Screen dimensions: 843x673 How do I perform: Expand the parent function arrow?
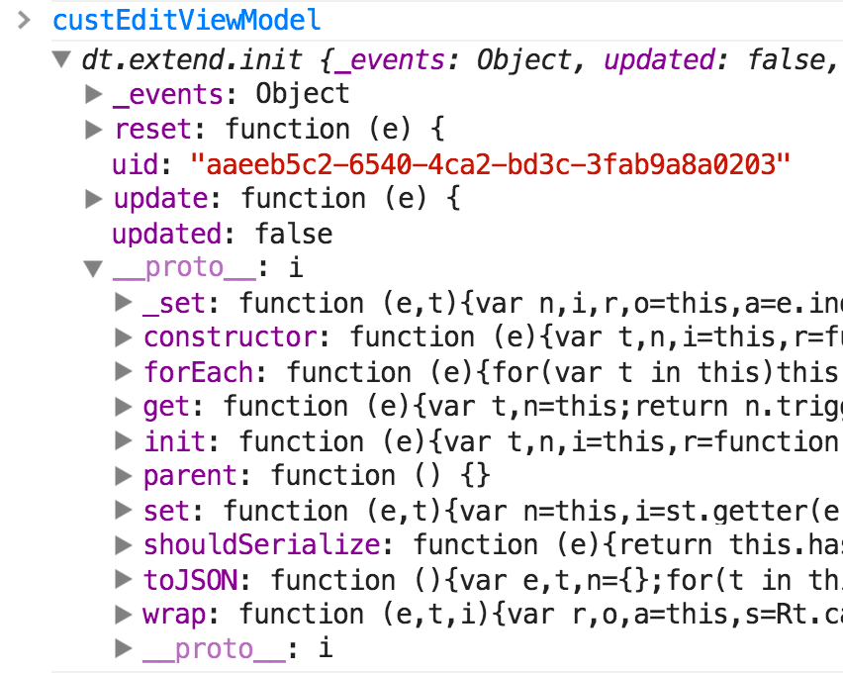[124, 476]
